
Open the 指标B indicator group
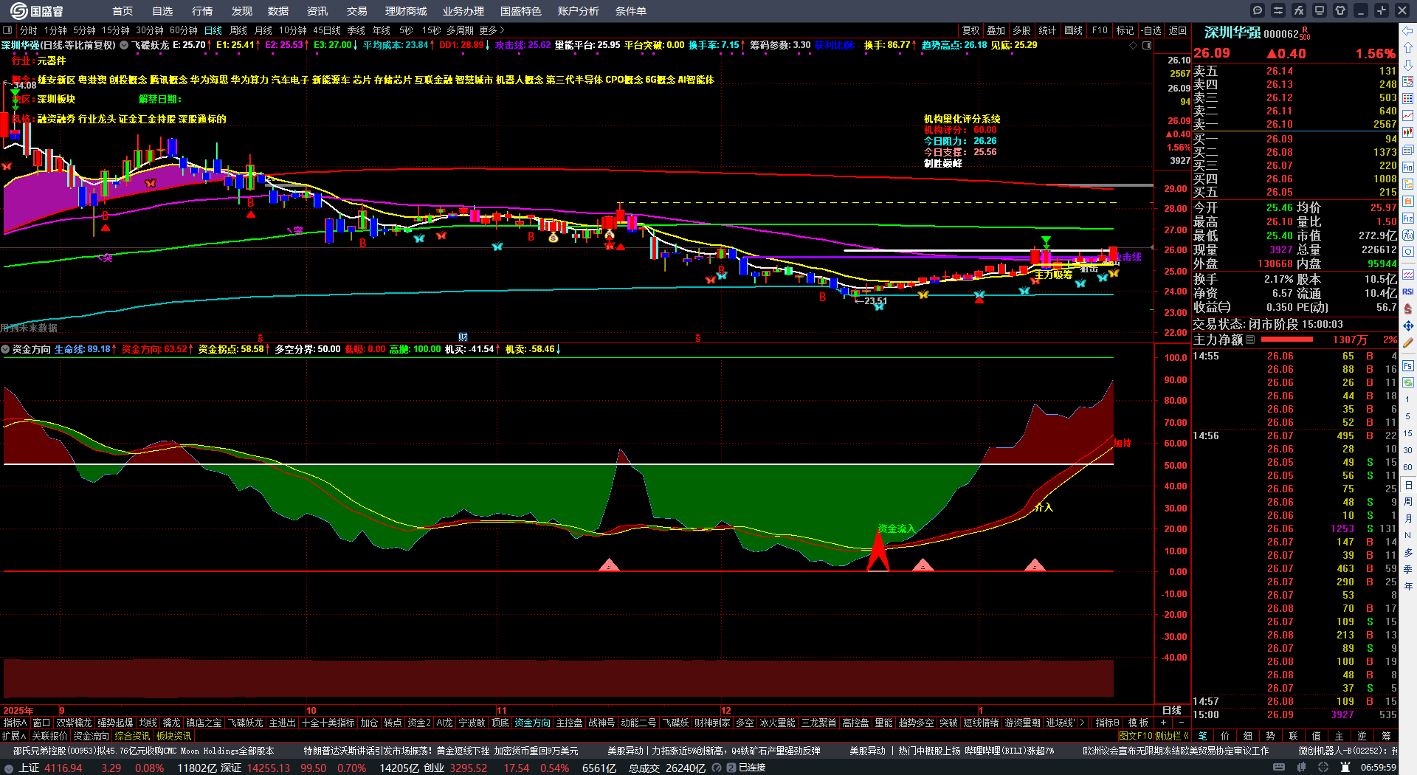click(1107, 723)
